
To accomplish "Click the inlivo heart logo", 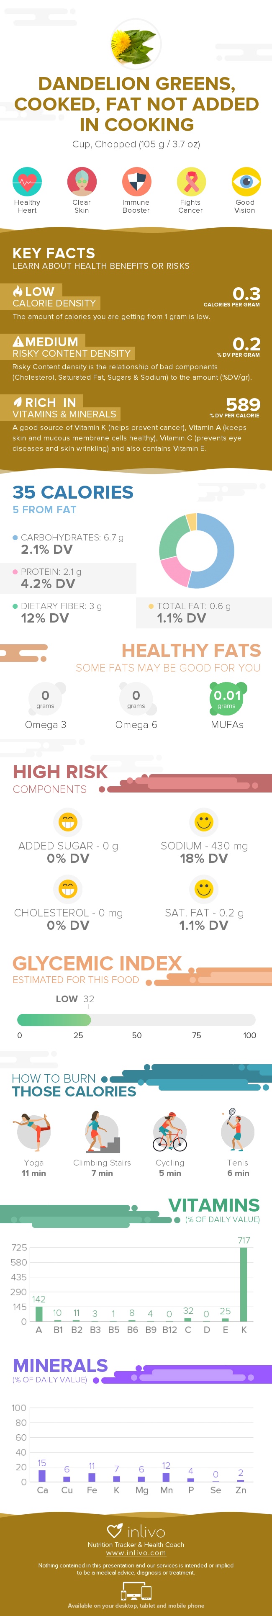I will (x=115, y=1531).
